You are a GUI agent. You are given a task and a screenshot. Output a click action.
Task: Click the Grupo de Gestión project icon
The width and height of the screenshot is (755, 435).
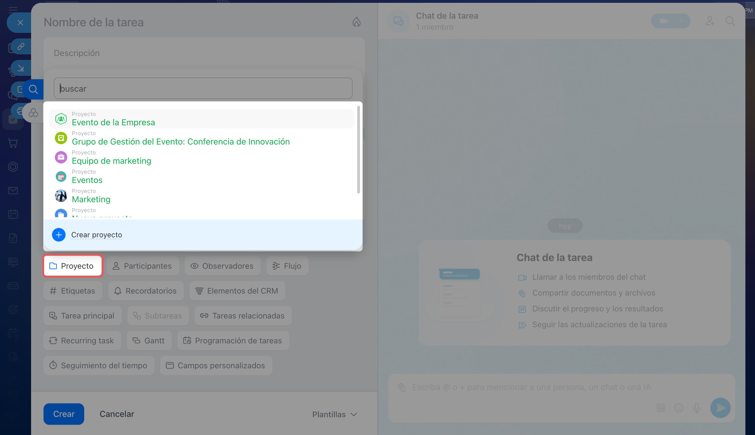pyautogui.click(x=61, y=138)
